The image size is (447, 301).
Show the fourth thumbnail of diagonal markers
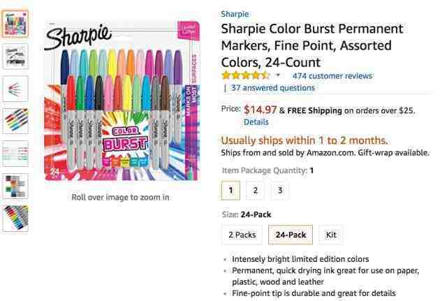(15, 121)
